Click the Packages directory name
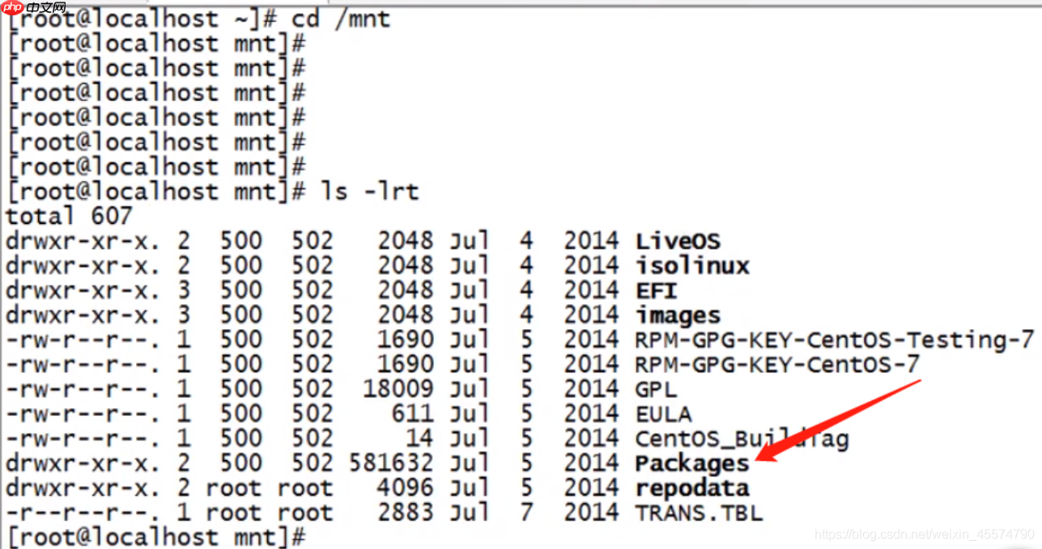This screenshot has height=549, width=1042. (x=692, y=463)
